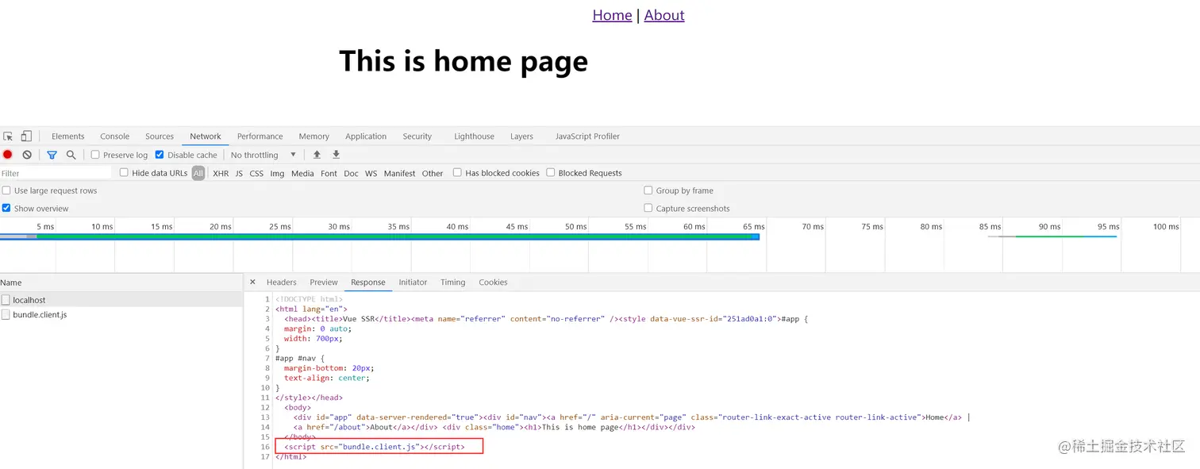Image resolution: width=1200 pixels, height=469 pixels.
Task: Open the Layers panel tab
Action: (x=521, y=136)
